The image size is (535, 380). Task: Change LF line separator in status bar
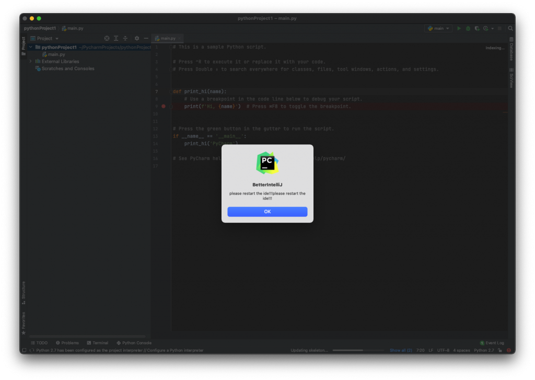pos(431,350)
